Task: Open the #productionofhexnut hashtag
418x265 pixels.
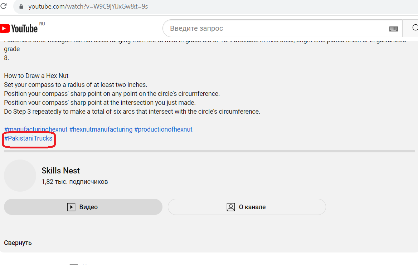Action: pyautogui.click(x=163, y=129)
